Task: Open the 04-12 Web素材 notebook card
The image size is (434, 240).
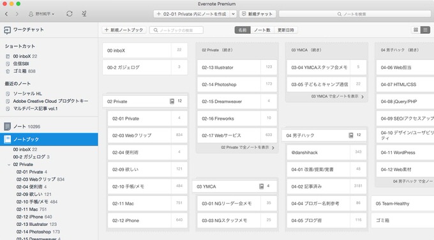Action: click(405, 169)
